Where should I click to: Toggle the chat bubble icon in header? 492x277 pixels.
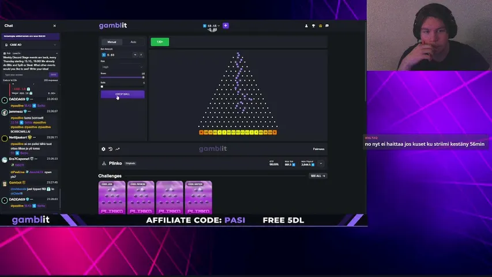click(327, 26)
